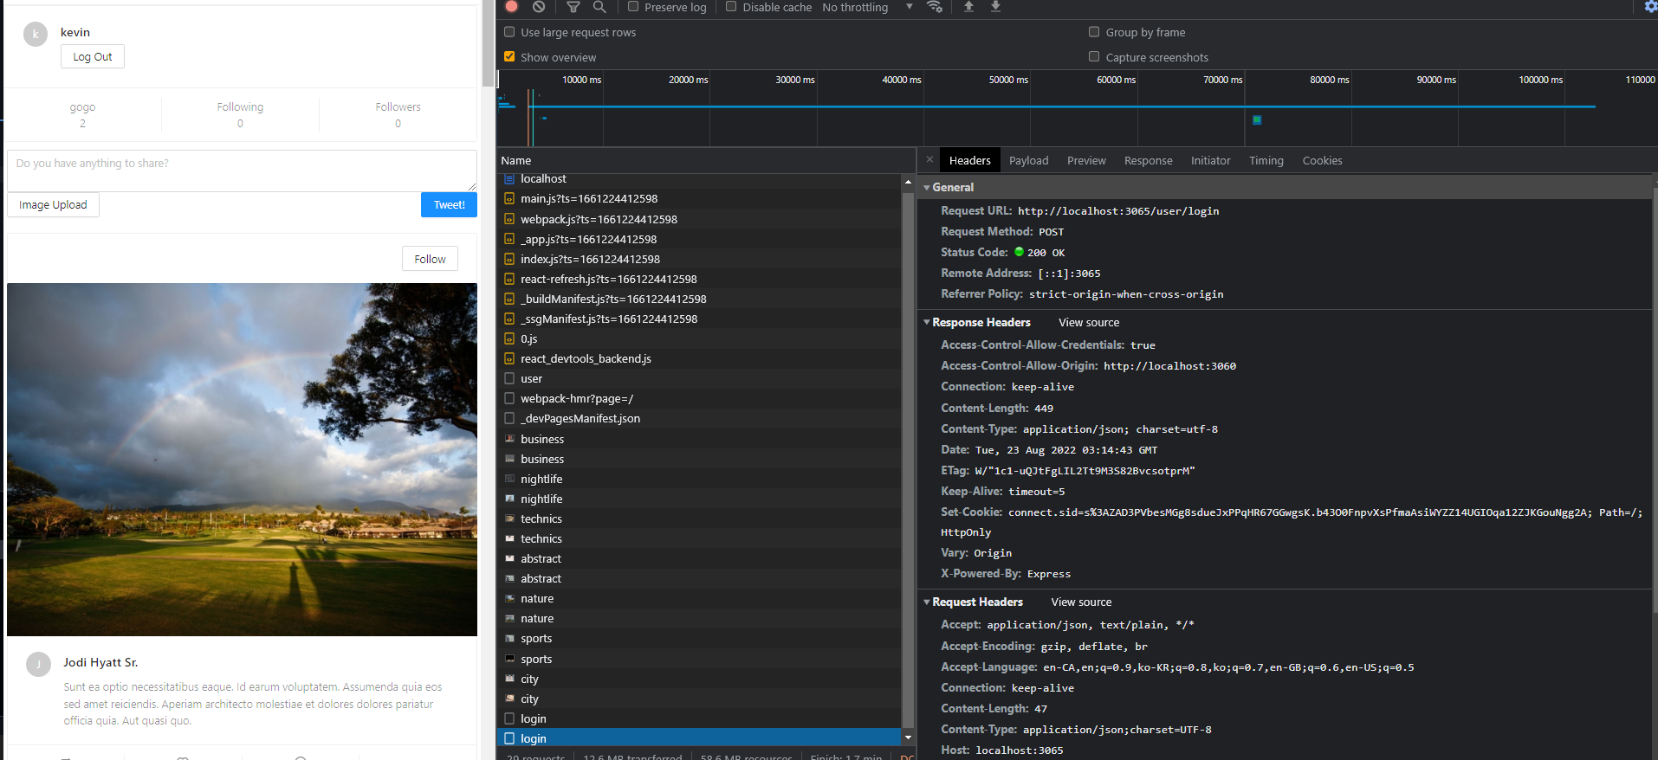Open the Timing tab
1658x760 pixels.
coord(1266,160)
